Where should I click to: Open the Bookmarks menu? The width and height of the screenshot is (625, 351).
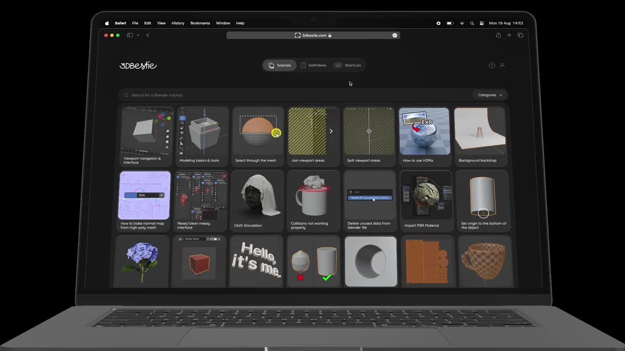click(x=200, y=23)
